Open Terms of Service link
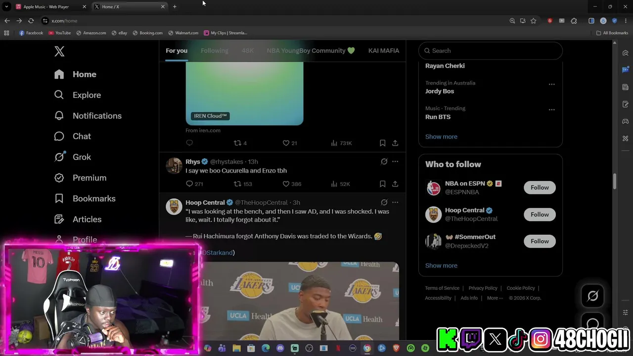Image resolution: width=633 pixels, height=356 pixels. [442, 288]
